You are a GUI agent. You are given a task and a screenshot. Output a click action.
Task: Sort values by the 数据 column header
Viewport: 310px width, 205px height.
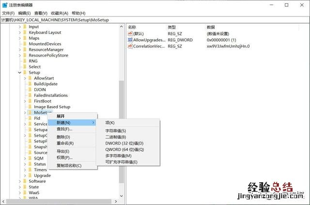pos(252,27)
